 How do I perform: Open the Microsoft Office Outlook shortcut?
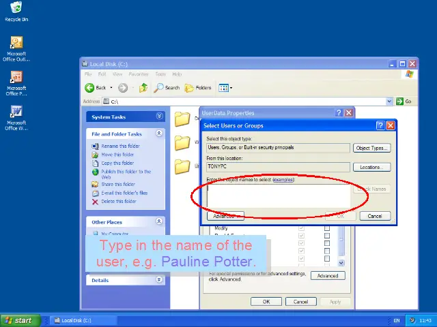click(x=16, y=44)
